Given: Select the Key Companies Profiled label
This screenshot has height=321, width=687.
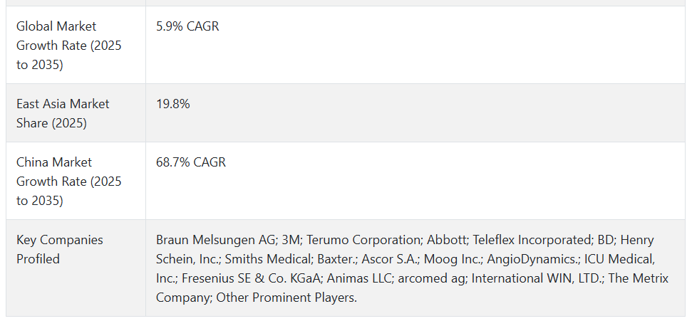Looking at the screenshot, I should [x=60, y=249].
